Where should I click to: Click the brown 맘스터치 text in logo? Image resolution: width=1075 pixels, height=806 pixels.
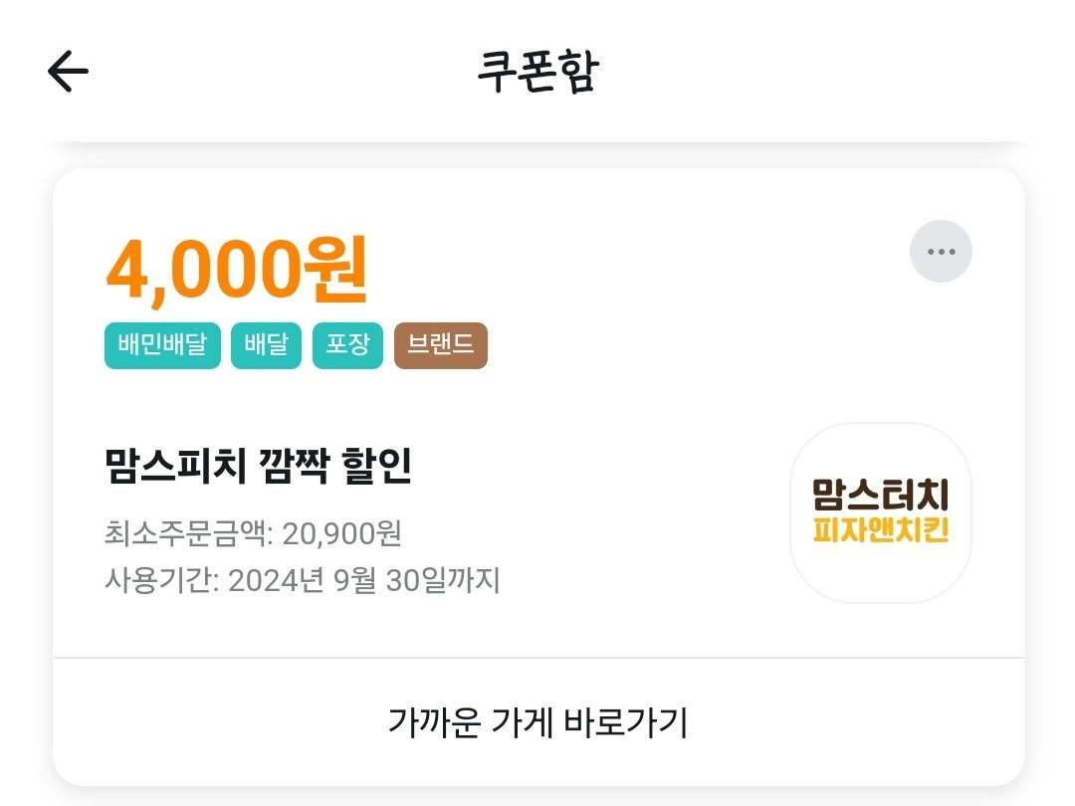(x=881, y=495)
